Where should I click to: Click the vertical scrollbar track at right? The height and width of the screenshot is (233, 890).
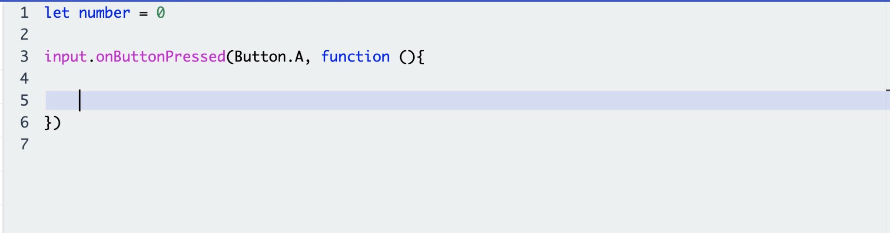tap(888, 117)
